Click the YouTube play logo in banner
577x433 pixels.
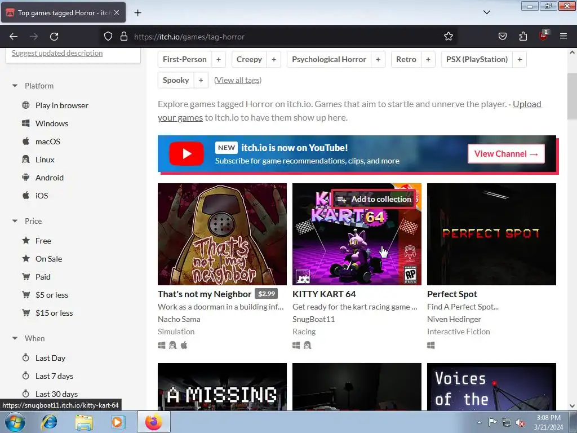tap(187, 153)
